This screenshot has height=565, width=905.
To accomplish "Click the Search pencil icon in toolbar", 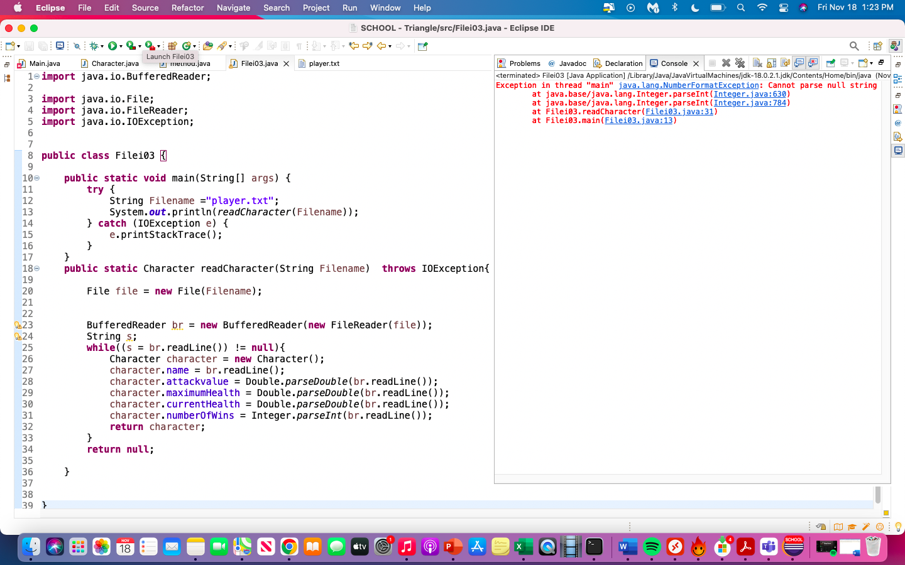I will tap(222, 46).
